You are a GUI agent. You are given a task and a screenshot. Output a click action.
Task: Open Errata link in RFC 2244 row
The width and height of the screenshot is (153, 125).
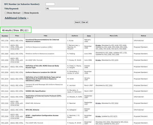tap(98, 116)
